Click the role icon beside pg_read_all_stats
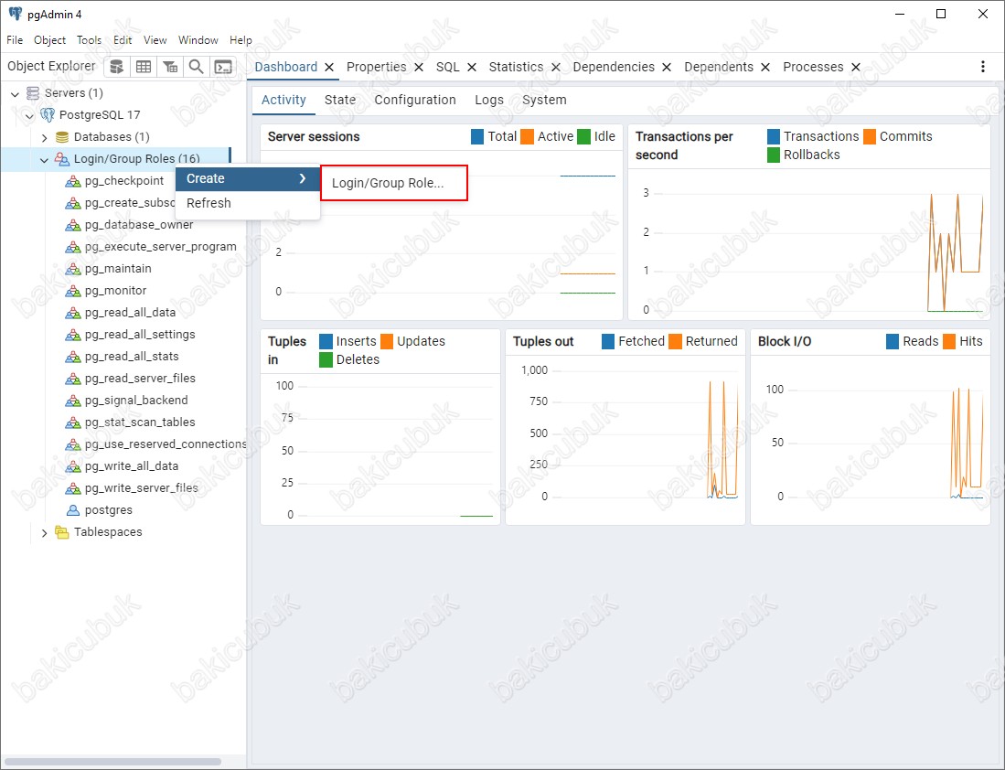Image resolution: width=1005 pixels, height=770 pixels. [x=73, y=357]
